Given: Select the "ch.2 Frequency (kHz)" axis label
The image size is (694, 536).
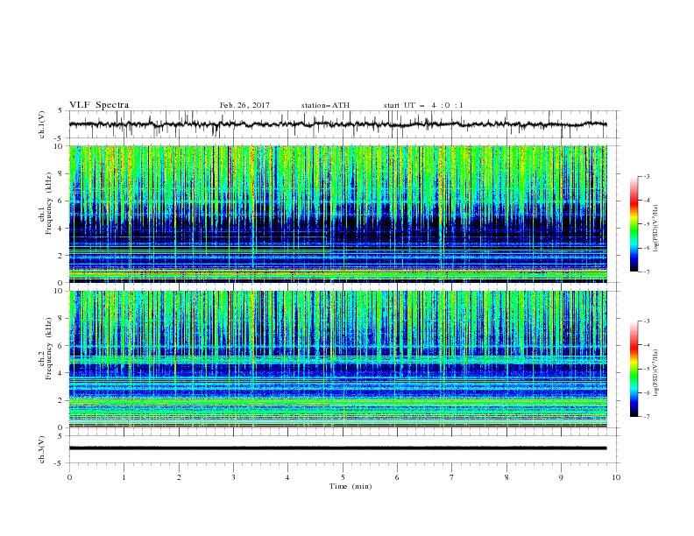Looking at the screenshot, I should click(46, 349).
